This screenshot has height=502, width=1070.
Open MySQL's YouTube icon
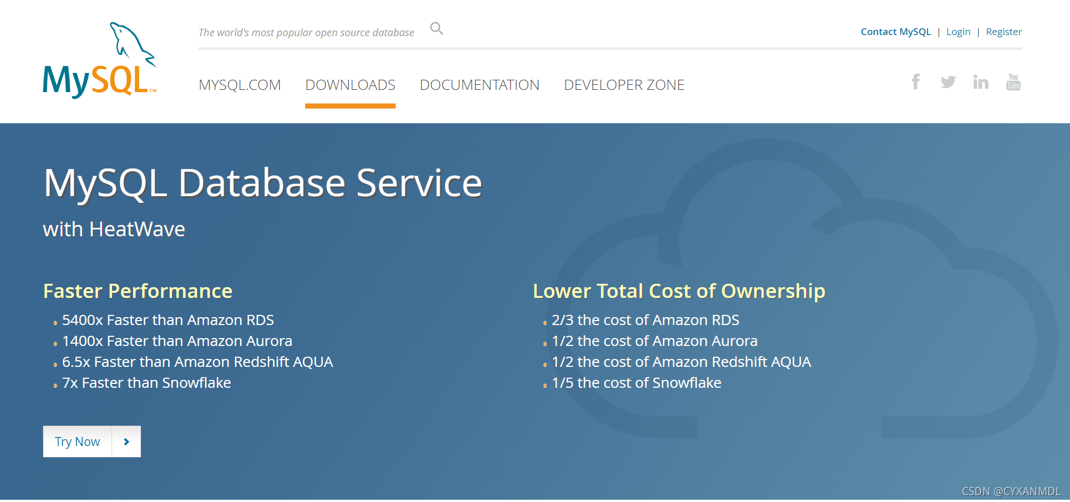(1013, 82)
